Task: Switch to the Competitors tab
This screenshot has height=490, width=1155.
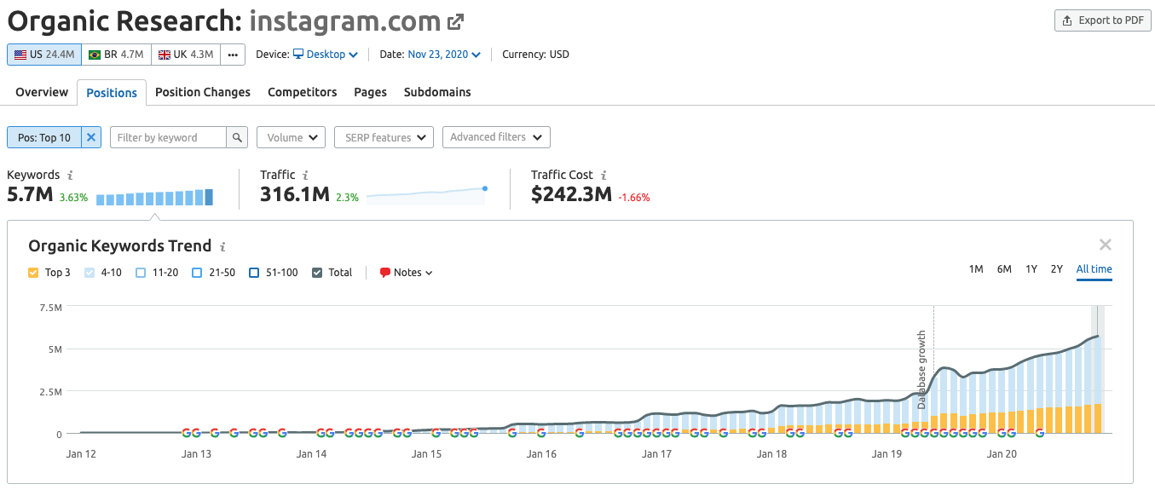Action: [x=302, y=92]
